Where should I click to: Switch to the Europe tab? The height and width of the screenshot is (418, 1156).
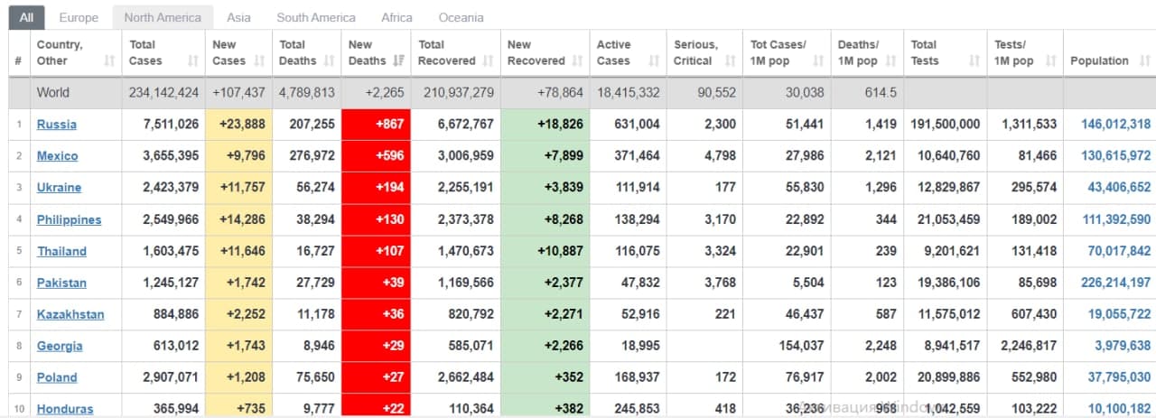(x=79, y=17)
